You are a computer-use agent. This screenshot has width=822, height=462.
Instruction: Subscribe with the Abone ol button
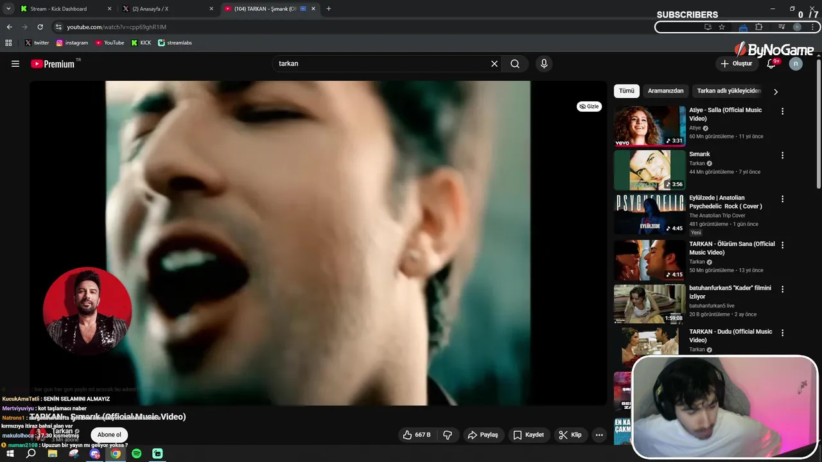tap(109, 435)
